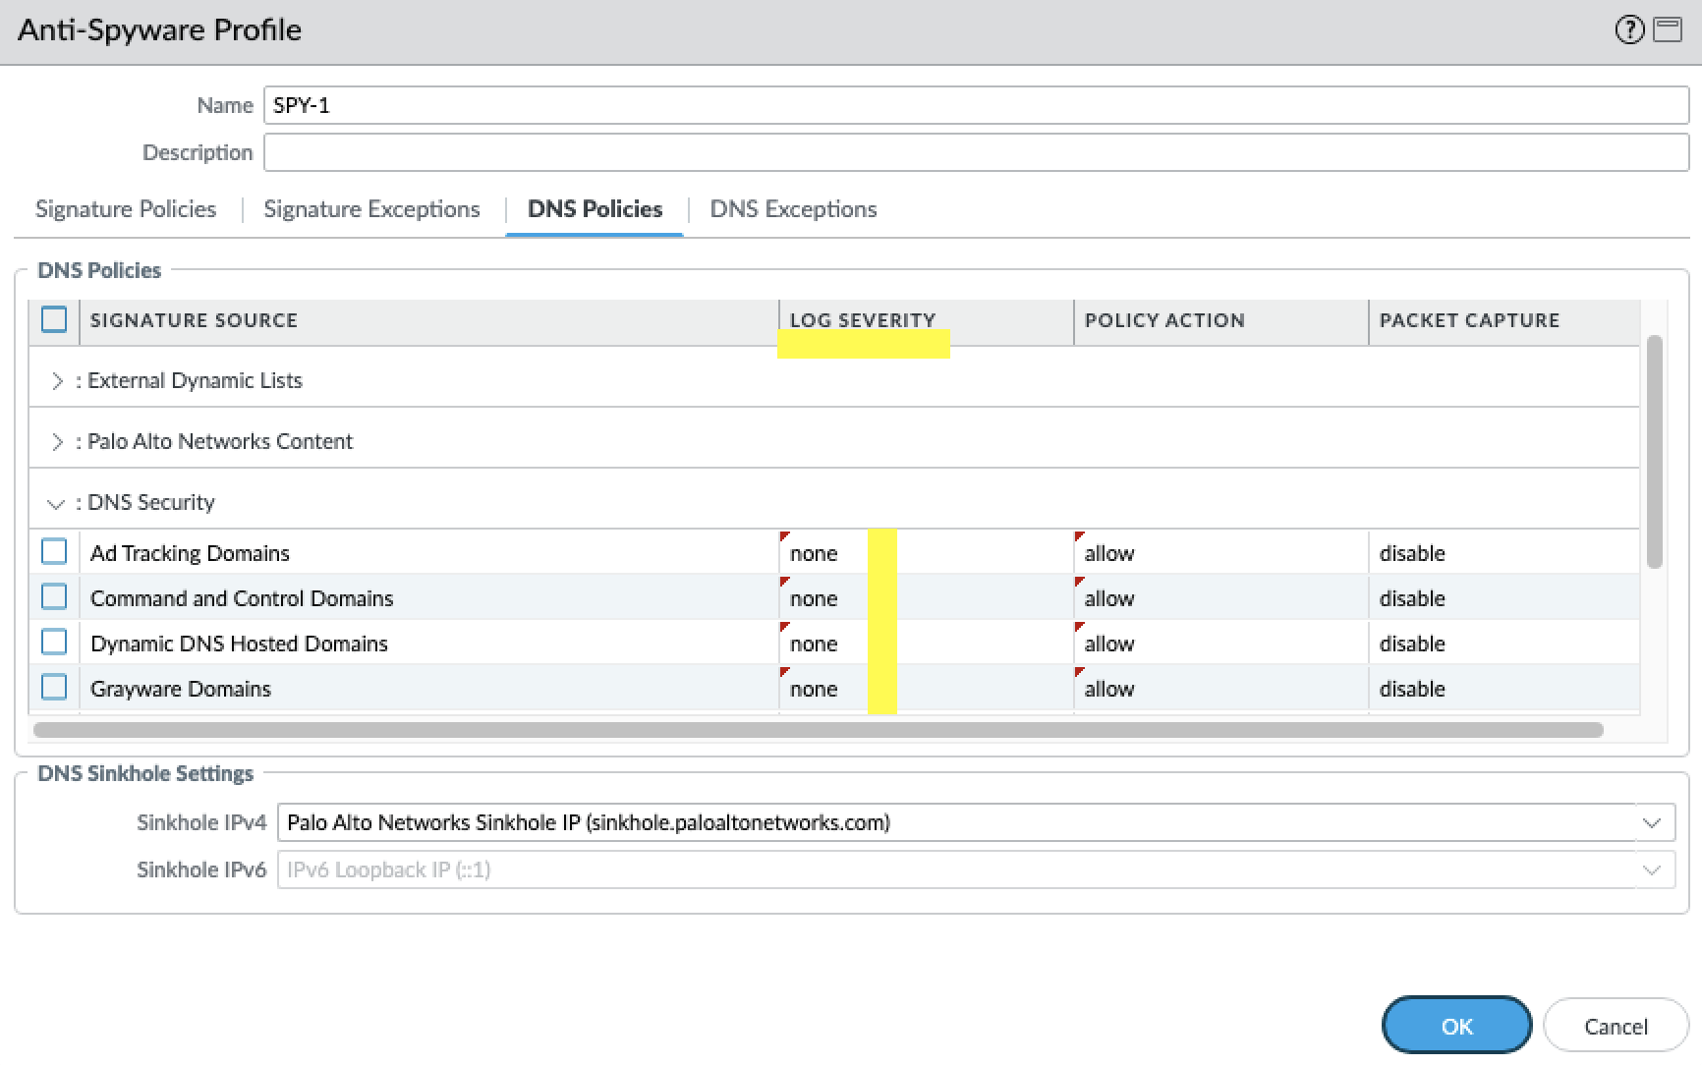Open the Sinkhole IPv6 dropdown arrow

[1652, 869]
